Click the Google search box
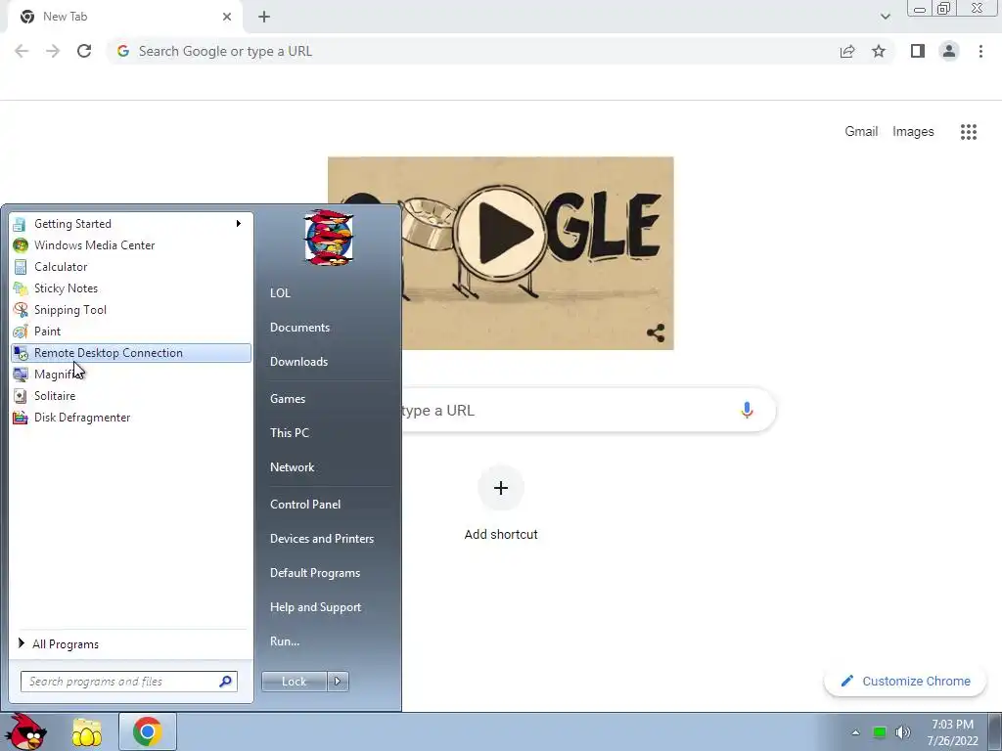 click(588, 410)
